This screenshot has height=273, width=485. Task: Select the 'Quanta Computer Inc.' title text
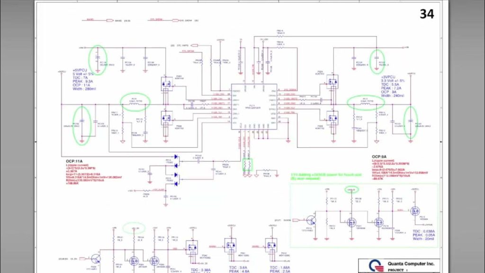pyautogui.click(x=411, y=264)
